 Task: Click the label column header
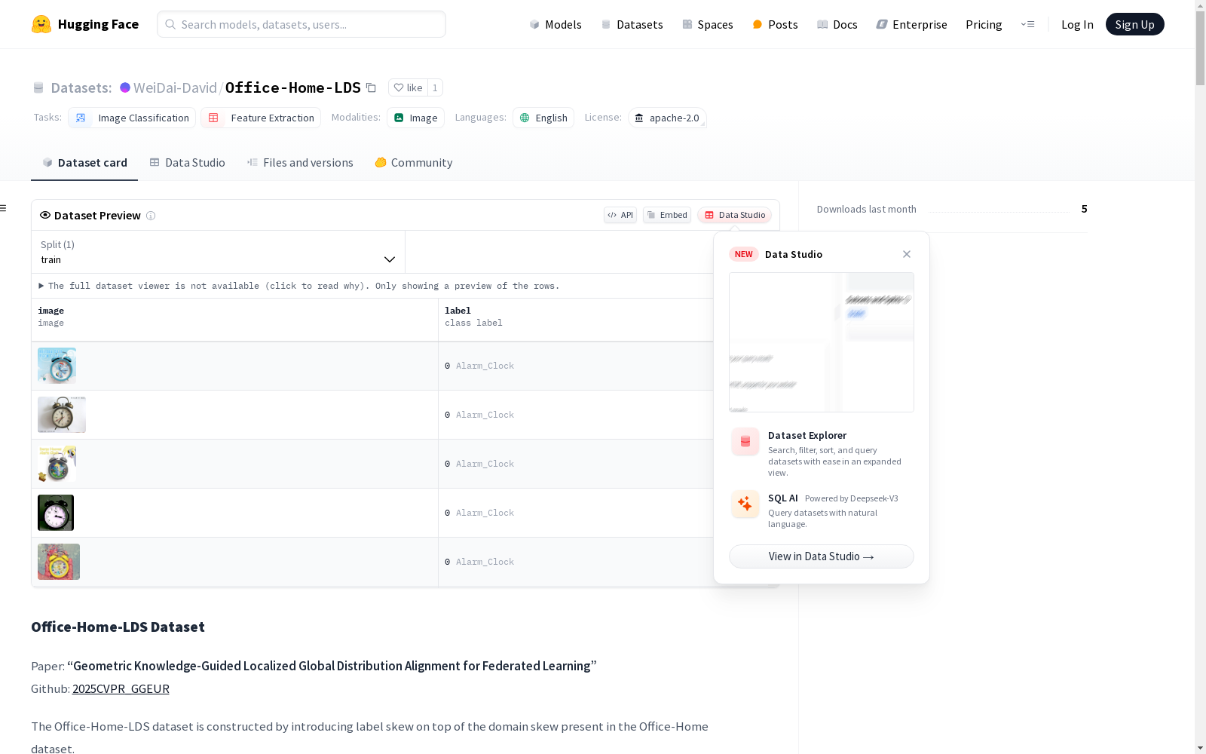576,320
